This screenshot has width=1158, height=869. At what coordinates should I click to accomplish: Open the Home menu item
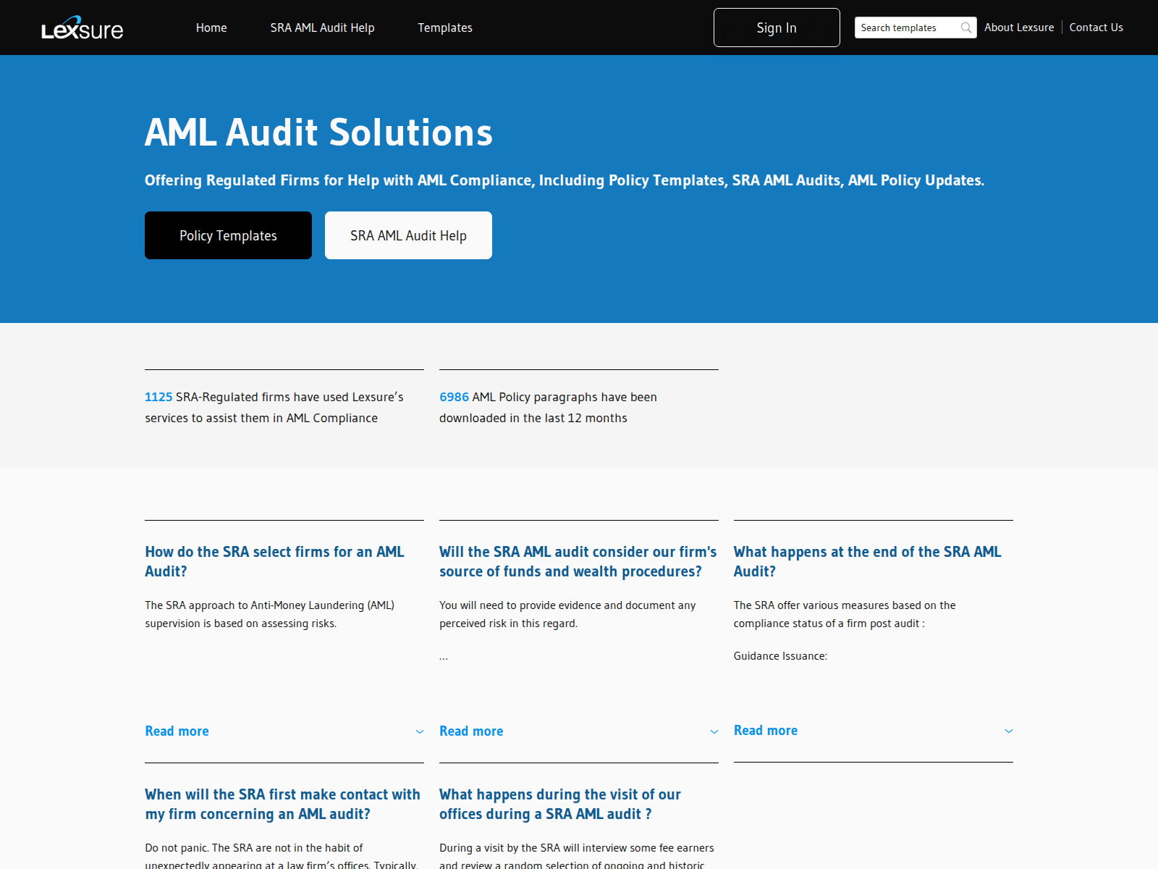(211, 28)
